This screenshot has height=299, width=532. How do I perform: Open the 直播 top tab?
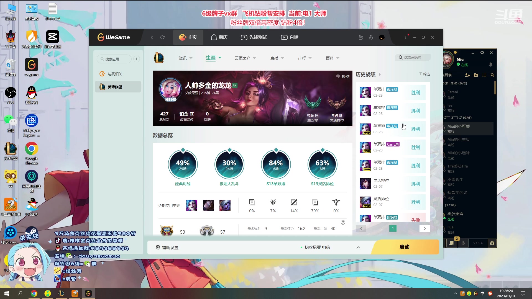[290, 37]
